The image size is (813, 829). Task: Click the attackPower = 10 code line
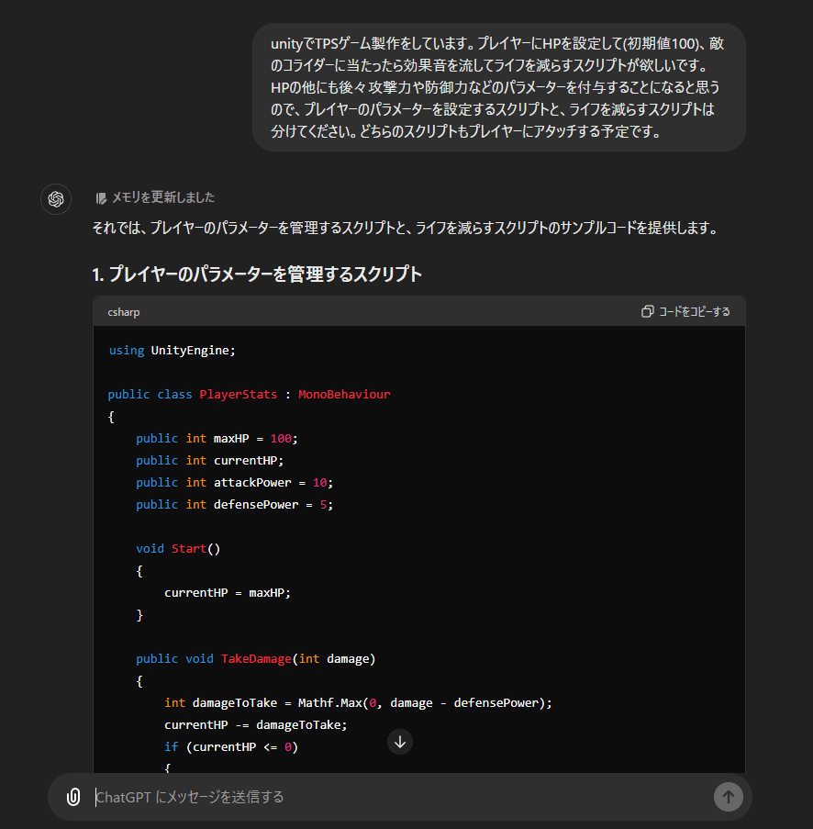pyautogui.click(x=234, y=483)
